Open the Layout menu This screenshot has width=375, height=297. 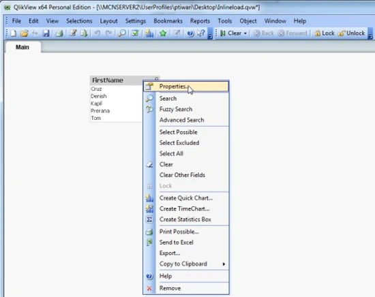[x=108, y=21]
